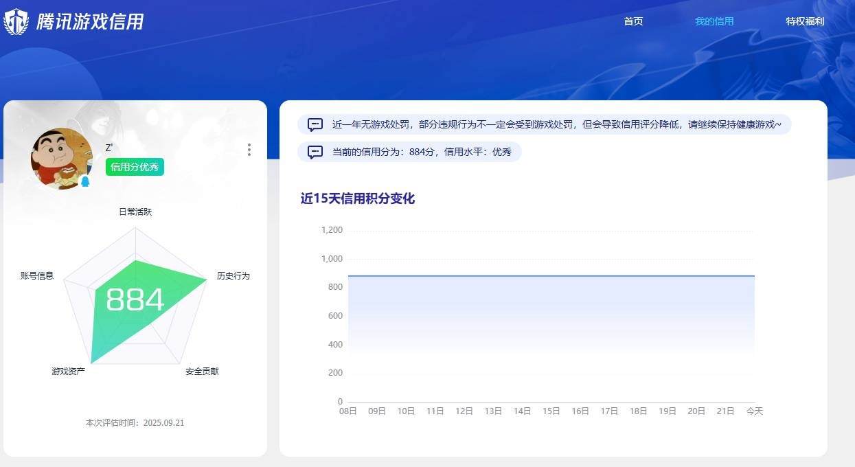Click the 08日 axis label on chart
855x467 pixels.
pyautogui.click(x=348, y=411)
